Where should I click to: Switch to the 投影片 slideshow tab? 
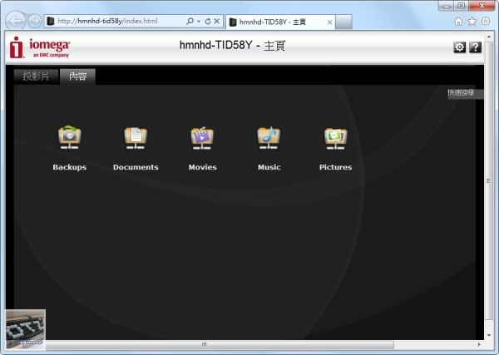36,76
